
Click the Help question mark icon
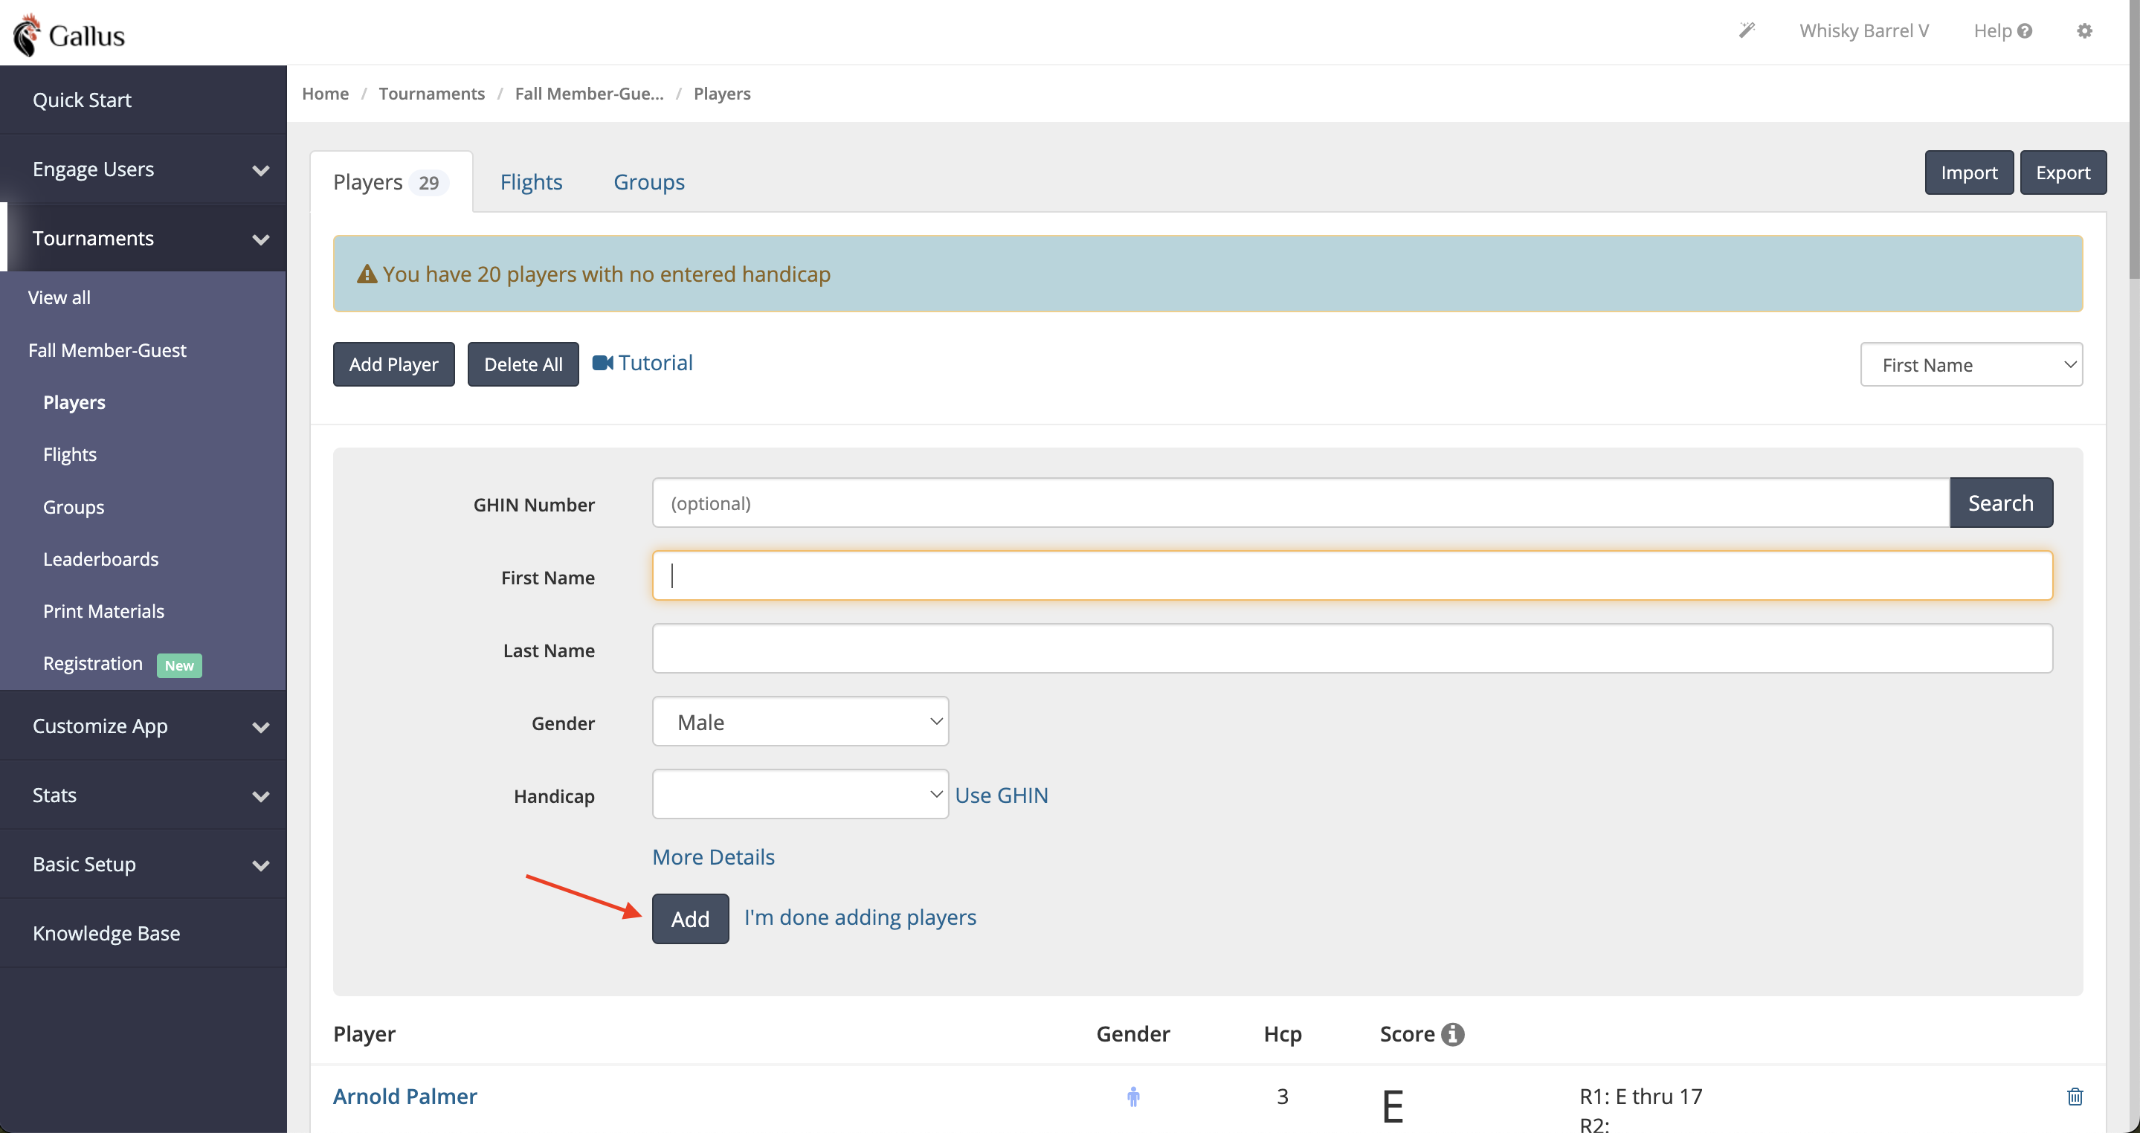click(2025, 30)
